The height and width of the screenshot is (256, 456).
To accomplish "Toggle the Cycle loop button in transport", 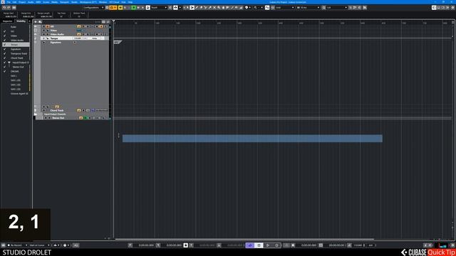I will point(250,245).
